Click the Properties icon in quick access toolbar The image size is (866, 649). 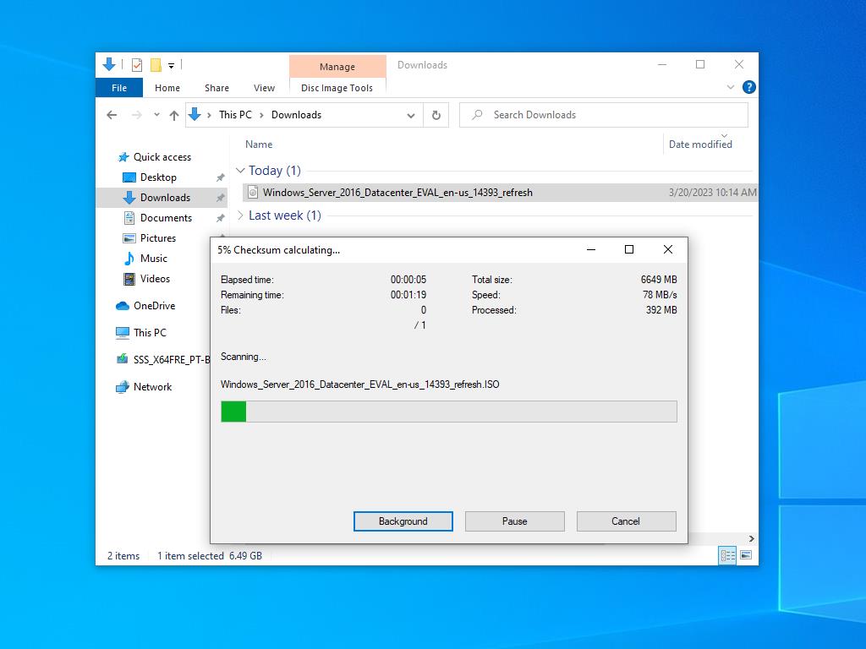137,65
